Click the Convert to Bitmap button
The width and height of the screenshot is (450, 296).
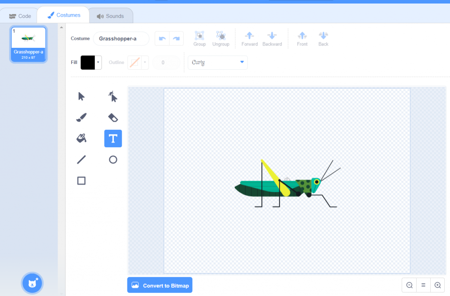tap(160, 285)
